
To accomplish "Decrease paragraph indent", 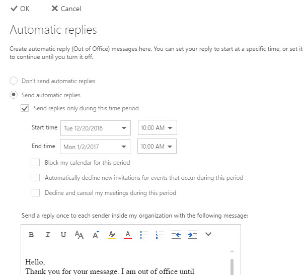I will 176,235.
